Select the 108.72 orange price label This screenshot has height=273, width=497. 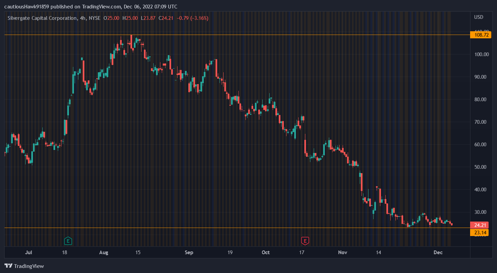click(481, 35)
